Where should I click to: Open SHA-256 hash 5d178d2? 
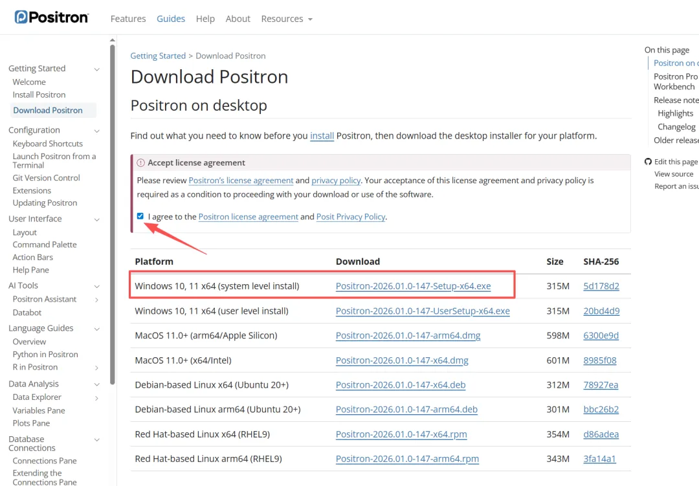pyautogui.click(x=601, y=286)
